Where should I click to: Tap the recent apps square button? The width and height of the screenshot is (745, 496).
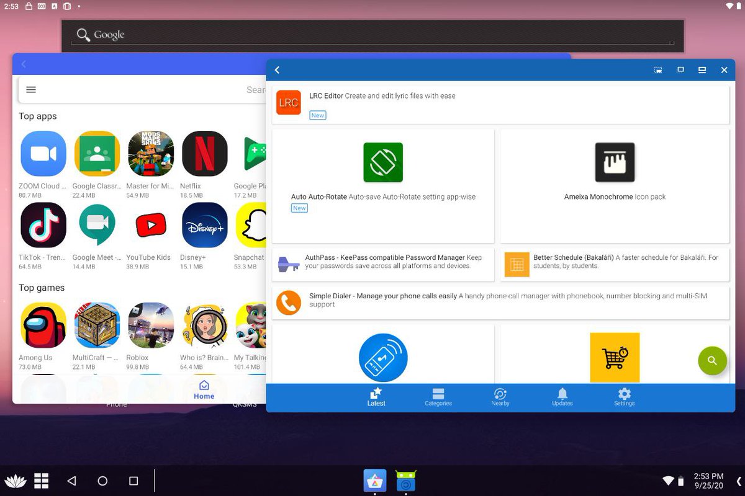(x=133, y=480)
